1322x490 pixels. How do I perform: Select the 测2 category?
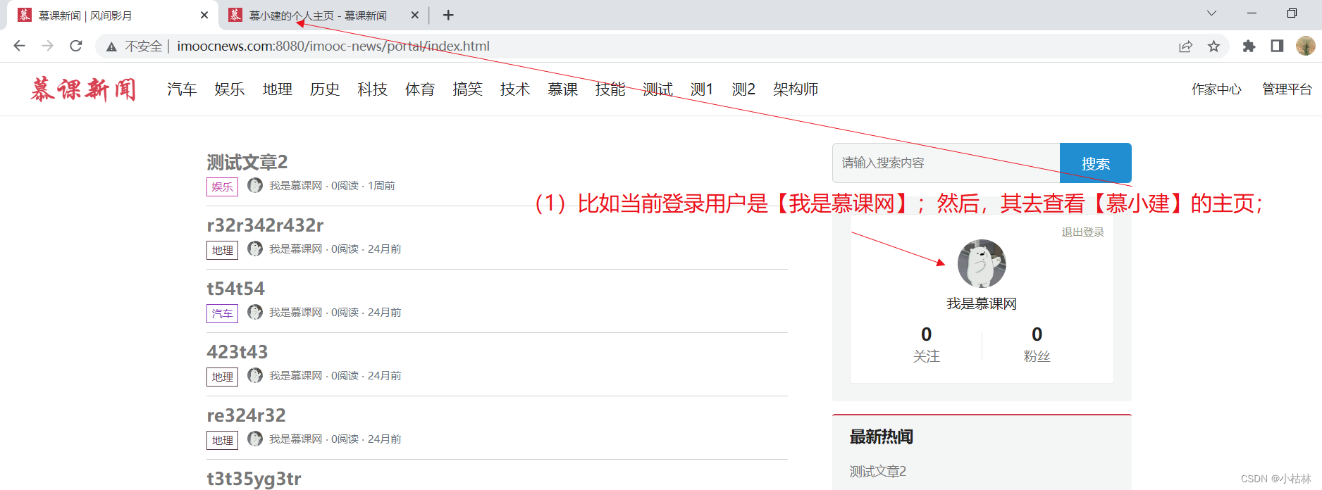[x=743, y=89]
